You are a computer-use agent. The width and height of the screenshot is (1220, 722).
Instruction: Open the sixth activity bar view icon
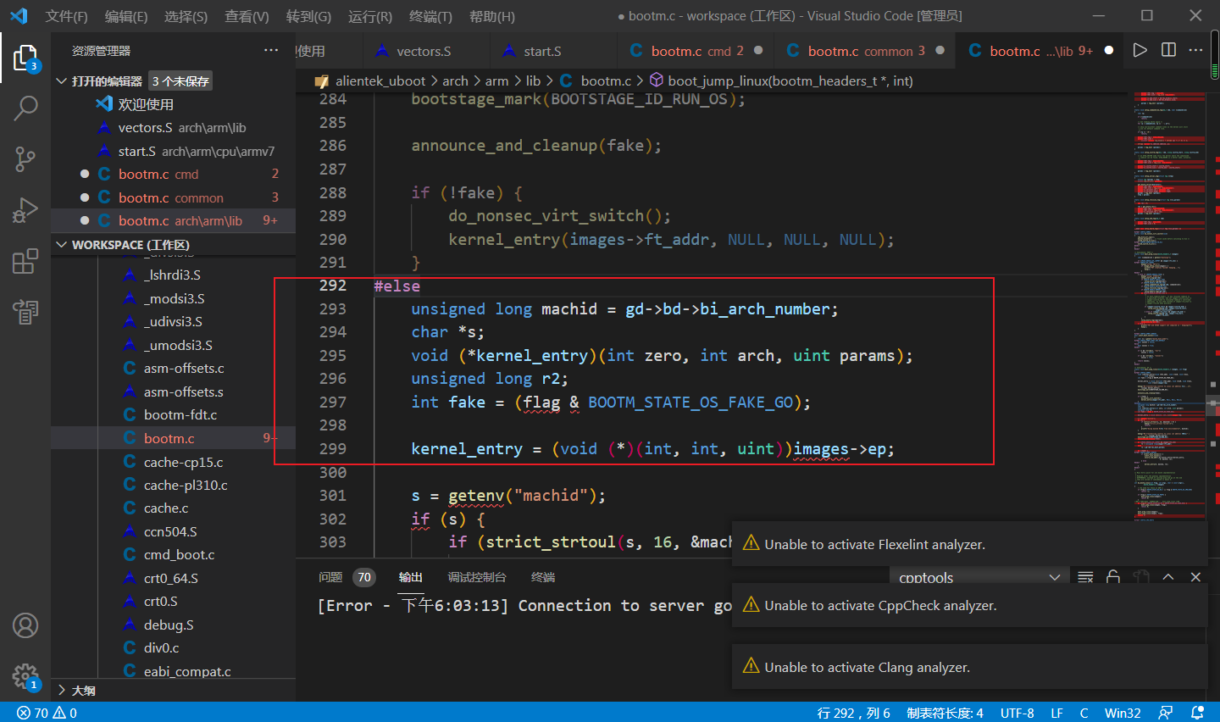(25, 312)
